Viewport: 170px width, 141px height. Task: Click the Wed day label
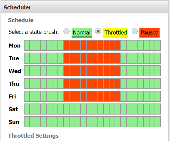[x=15, y=71]
